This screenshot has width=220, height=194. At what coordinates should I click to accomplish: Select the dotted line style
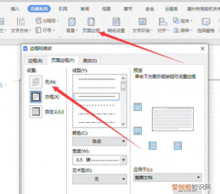click(97, 88)
